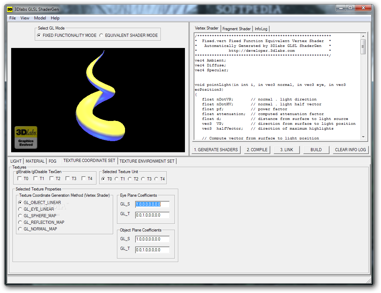The width and height of the screenshot is (381, 293).
Task: Switch to the FOG tab
Action: (53, 161)
